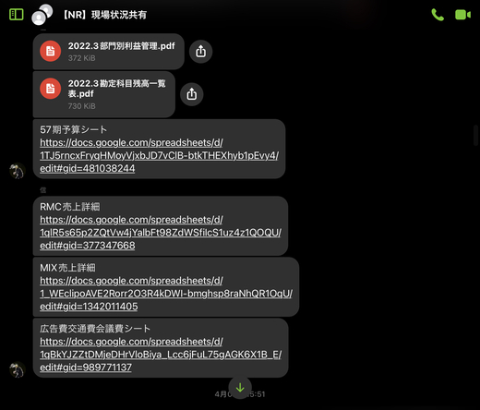
Task: Click sender avatar beside 57期予算シート message
Action: tap(17, 171)
